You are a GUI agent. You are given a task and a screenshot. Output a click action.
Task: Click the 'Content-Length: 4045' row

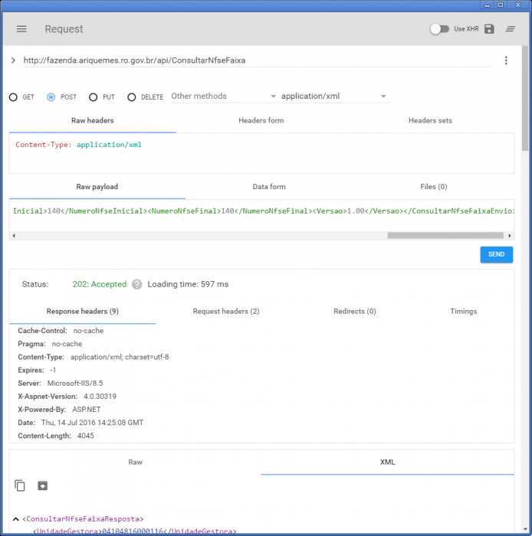click(56, 436)
